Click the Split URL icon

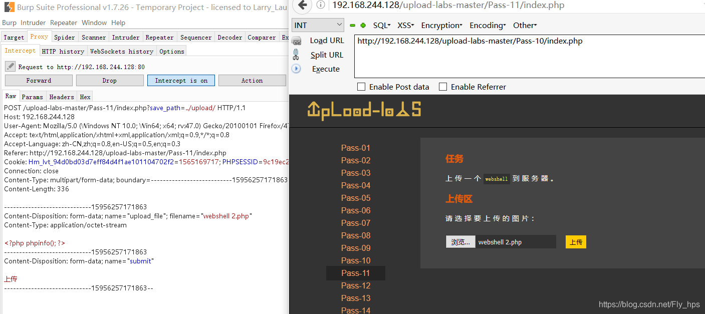pyautogui.click(x=296, y=55)
